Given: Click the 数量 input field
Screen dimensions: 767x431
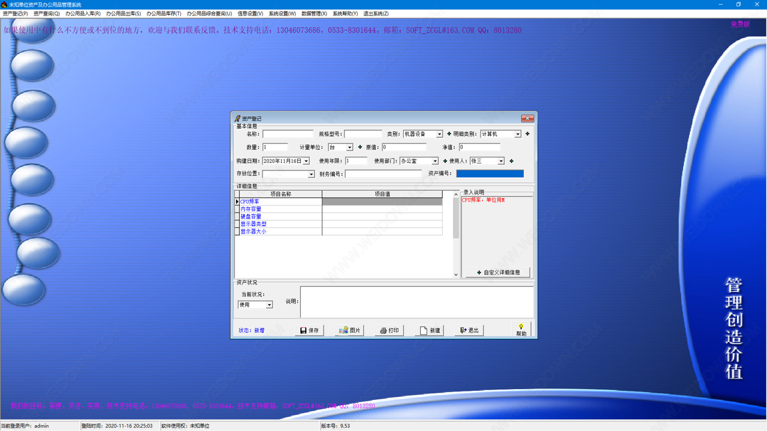Looking at the screenshot, I should [275, 147].
